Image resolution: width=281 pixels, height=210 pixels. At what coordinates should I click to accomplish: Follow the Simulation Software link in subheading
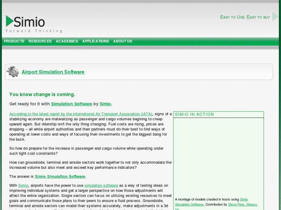click(x=72, y=104)
